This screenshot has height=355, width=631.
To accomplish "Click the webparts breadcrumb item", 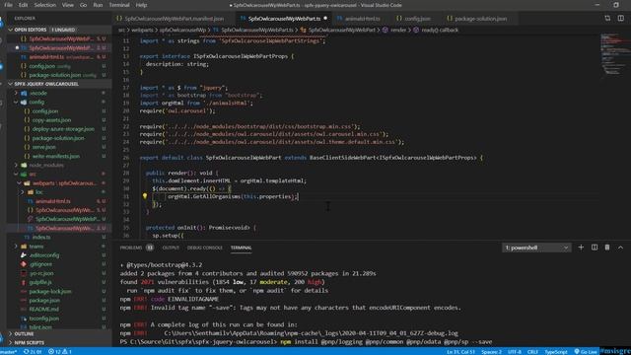I will click(x=142, y=30).
